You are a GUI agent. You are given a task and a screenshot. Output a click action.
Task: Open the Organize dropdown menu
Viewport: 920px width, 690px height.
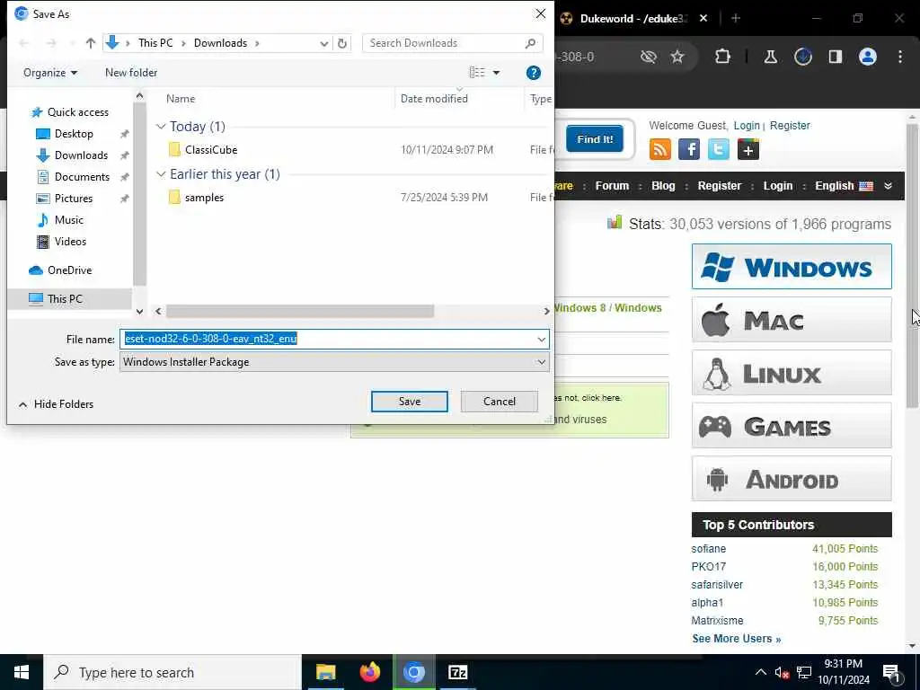pyautogui.click(x=50, y=73)
